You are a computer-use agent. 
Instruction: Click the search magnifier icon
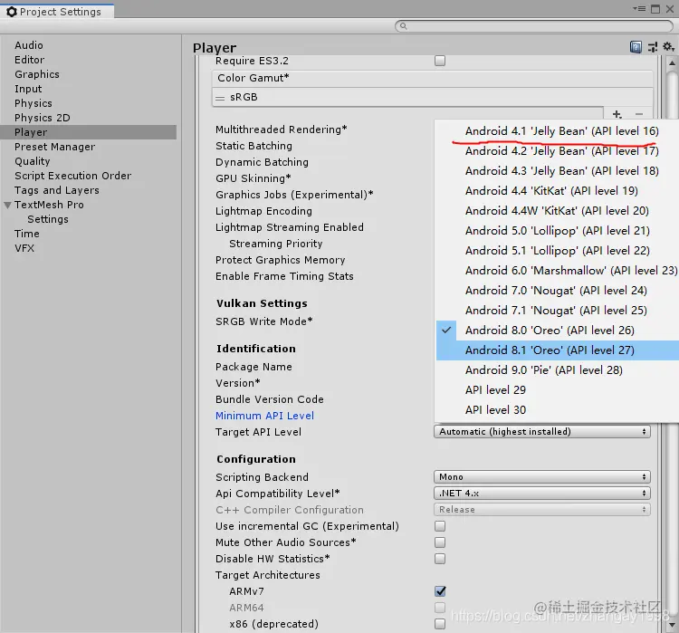tap(403, 26)
